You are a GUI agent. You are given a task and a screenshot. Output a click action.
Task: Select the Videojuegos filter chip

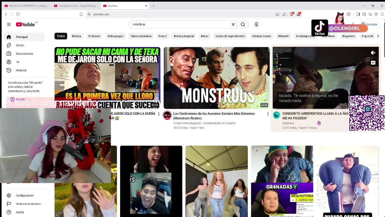[115, 36]
